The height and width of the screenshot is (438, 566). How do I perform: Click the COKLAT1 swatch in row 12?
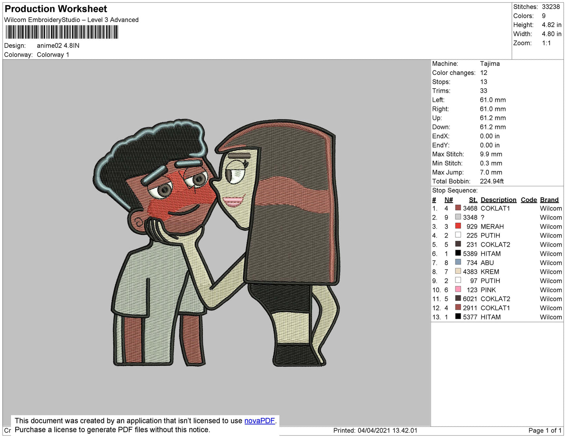458,307
